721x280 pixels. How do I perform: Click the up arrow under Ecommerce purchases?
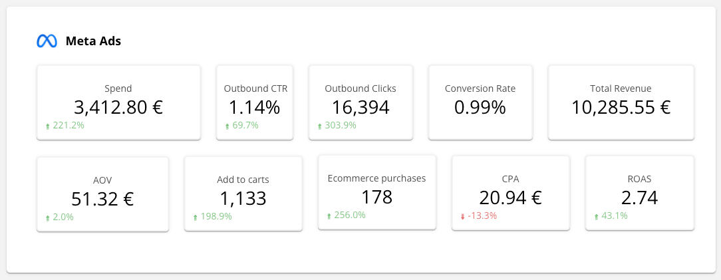click(329, 215)
